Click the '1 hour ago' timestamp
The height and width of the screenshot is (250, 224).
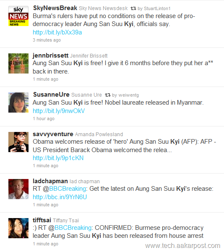pos(44,118)
